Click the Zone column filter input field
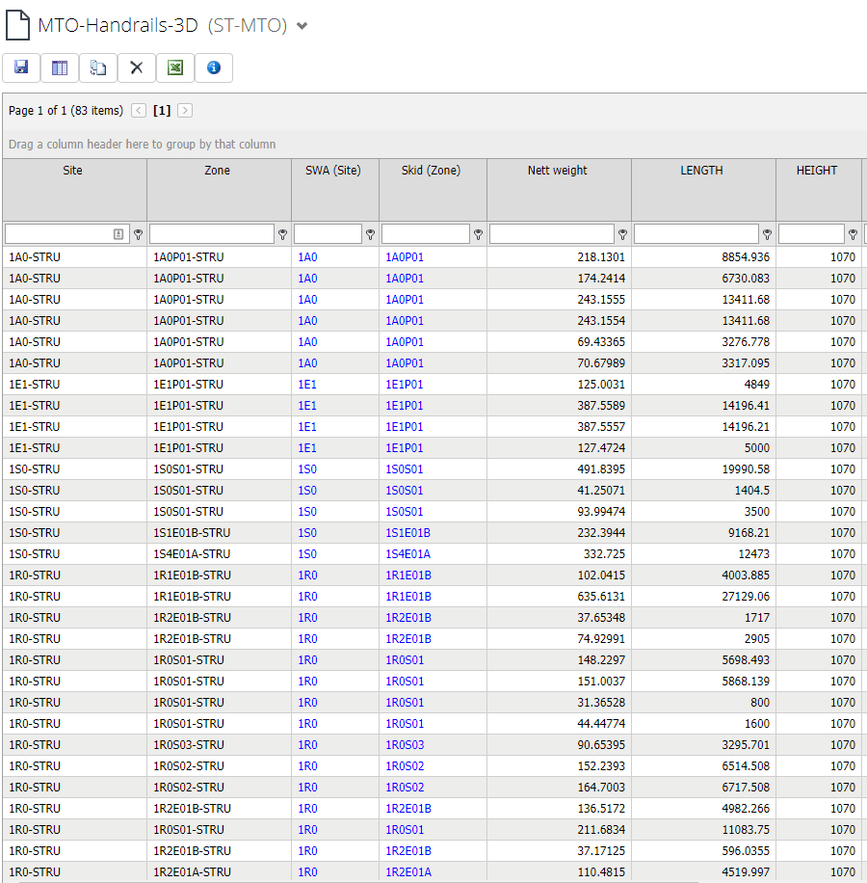Screen dimensions: 867x883 (212, 234)
